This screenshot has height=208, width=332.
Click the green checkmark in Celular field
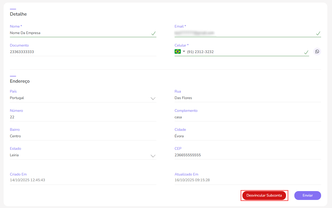pyautogui.click(x=306, y=52)
